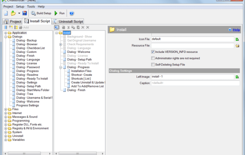Browse for Left Image with green icon

point(237,77)
